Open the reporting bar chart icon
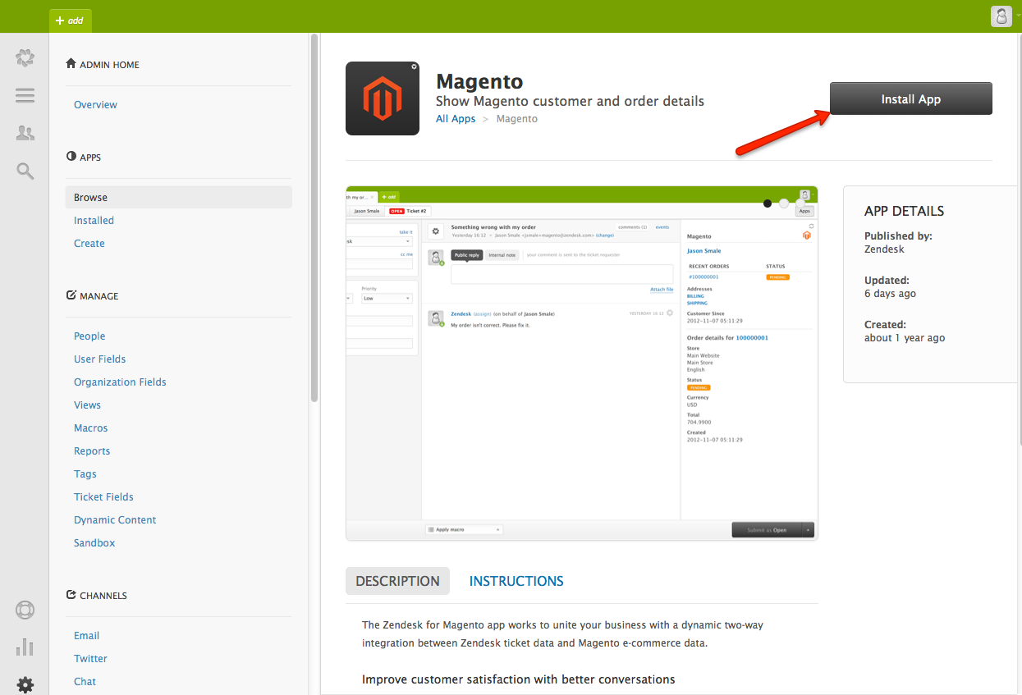Image resolution: width=1022 pixels, height=695 pixels. 25,647
